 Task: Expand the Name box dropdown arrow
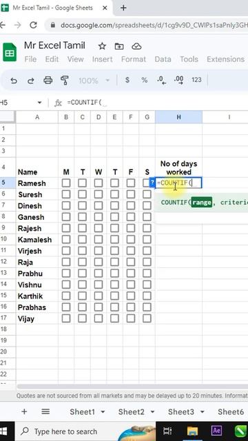click(39, 103)
